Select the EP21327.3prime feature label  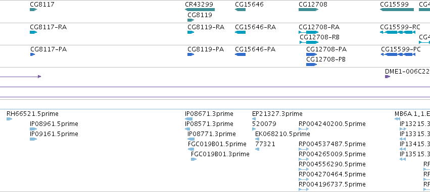point(277,114)
